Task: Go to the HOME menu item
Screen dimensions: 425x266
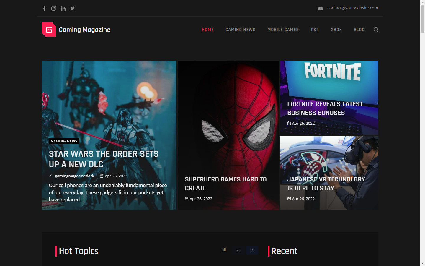Action: coord(208,30)
